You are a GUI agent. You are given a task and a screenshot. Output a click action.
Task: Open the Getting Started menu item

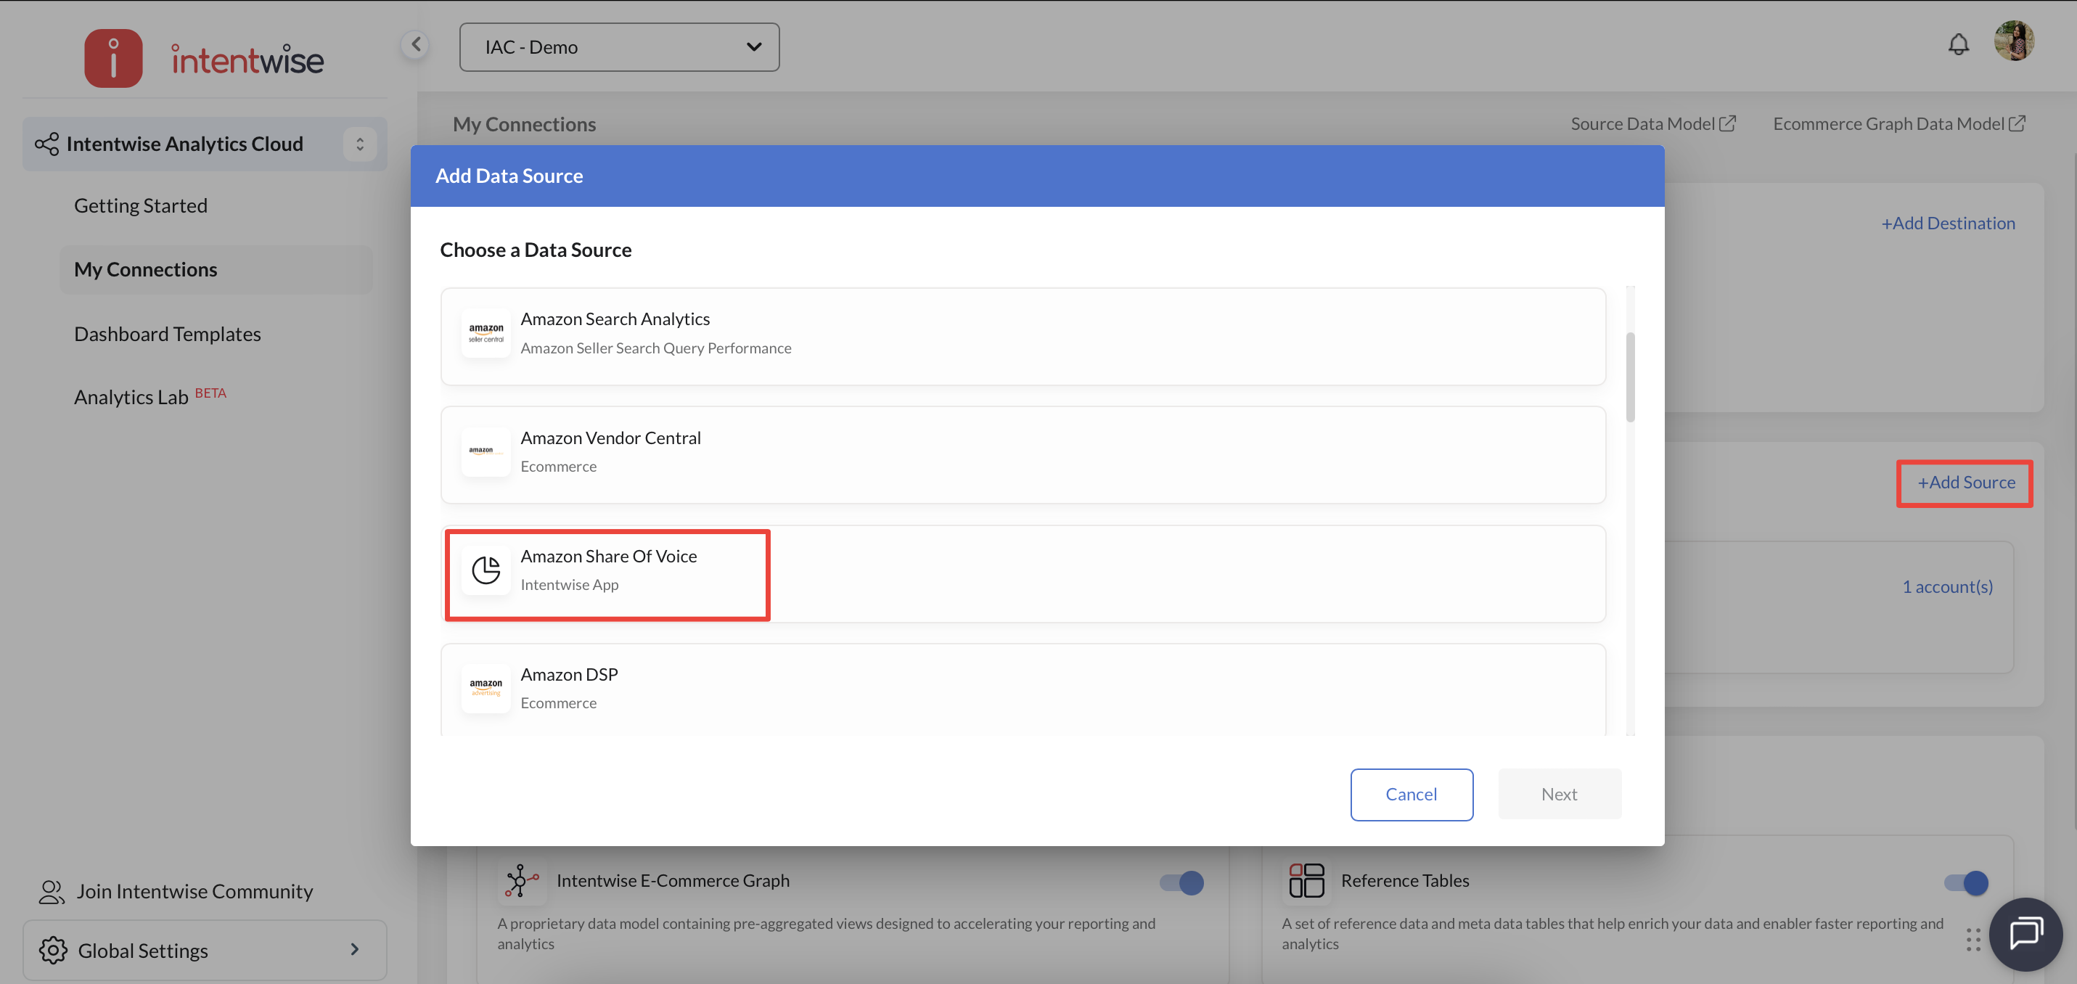(x=140, y=205)
